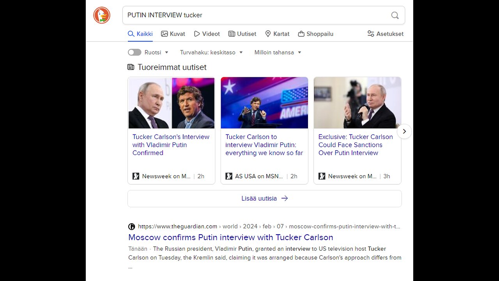Open the Kartat maps tab
499x281 pixels.
[x=277, y=34]
